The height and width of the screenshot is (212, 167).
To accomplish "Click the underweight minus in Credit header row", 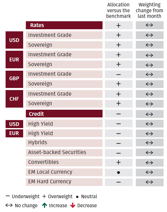I will click(x=119, y=114).
